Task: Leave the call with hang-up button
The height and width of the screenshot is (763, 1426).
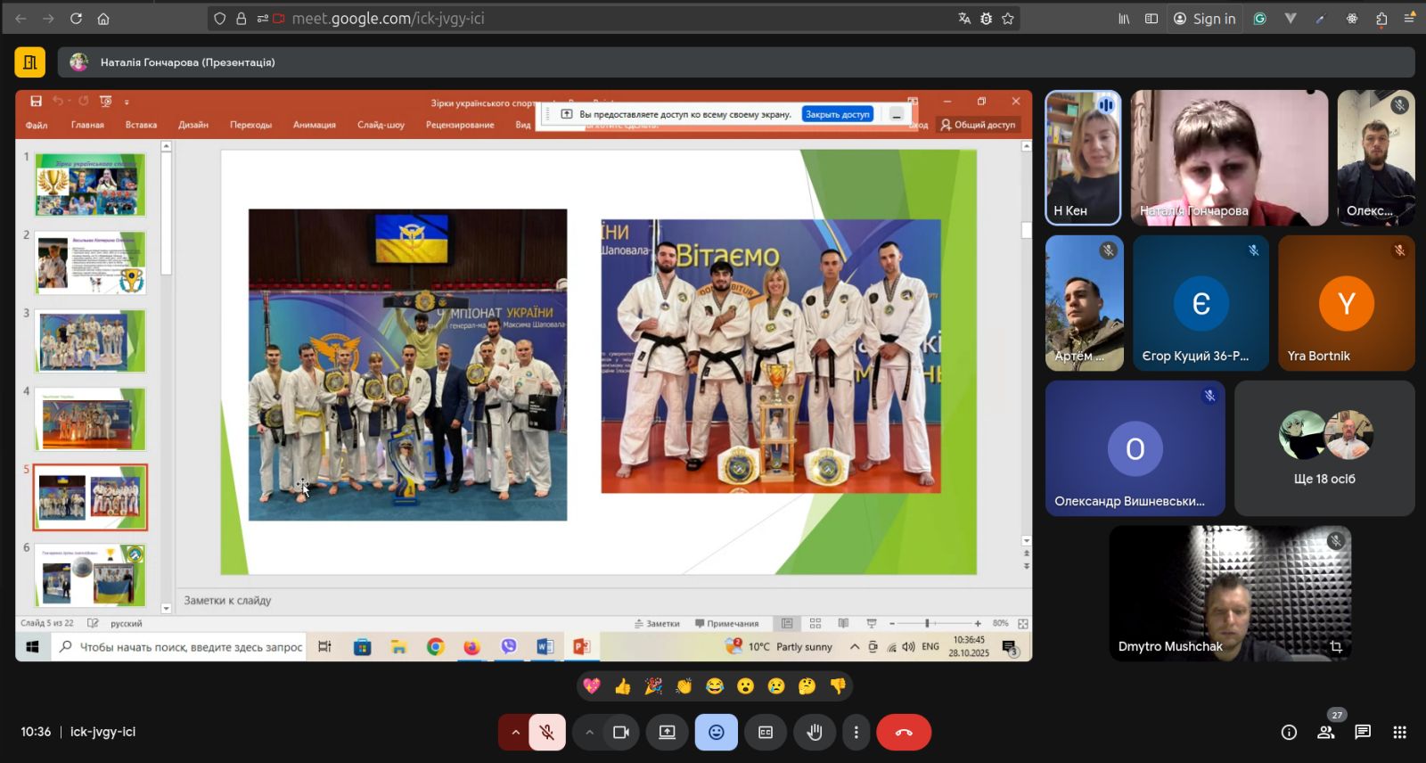Action: tap(904, 732)
